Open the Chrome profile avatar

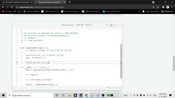(168, 7)
